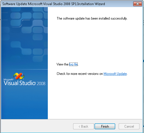144x133 pixels.
Task: Click the greyed-out Cancel button
Action: 129,126
